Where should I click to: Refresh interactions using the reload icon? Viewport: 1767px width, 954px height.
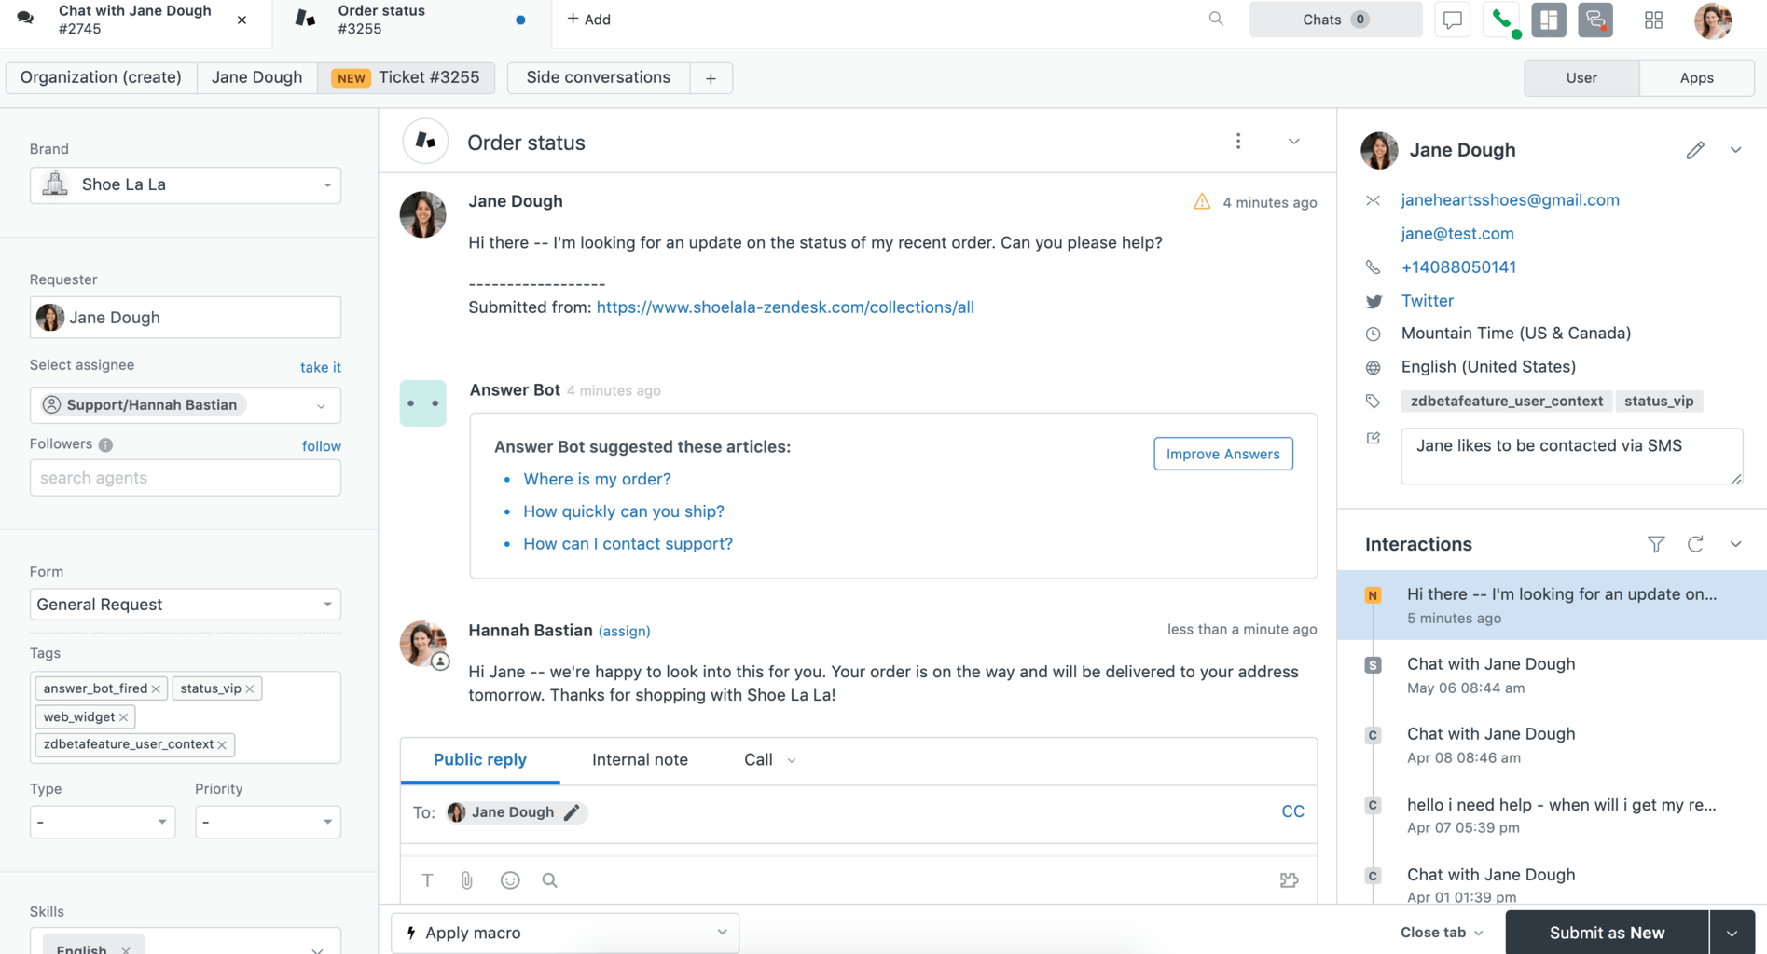pos(1695,544)
